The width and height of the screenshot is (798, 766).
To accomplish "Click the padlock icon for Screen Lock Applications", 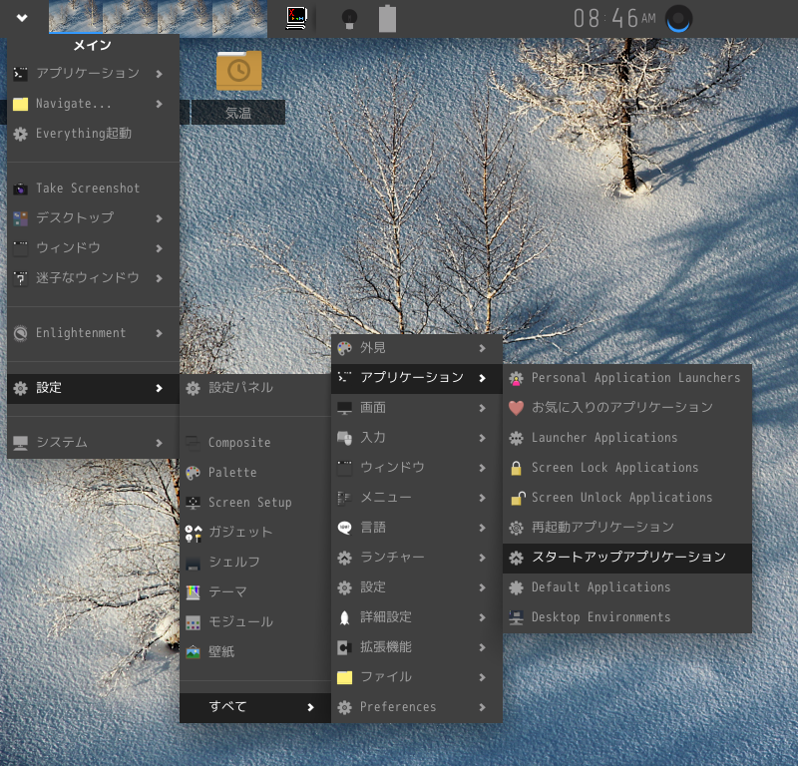I will point(516,468).
